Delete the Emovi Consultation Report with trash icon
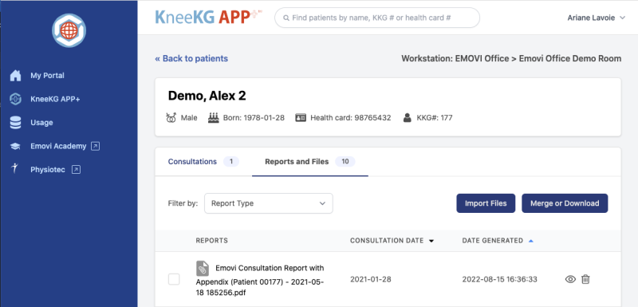This screenshot has width=638, height=307. (585, 279)
